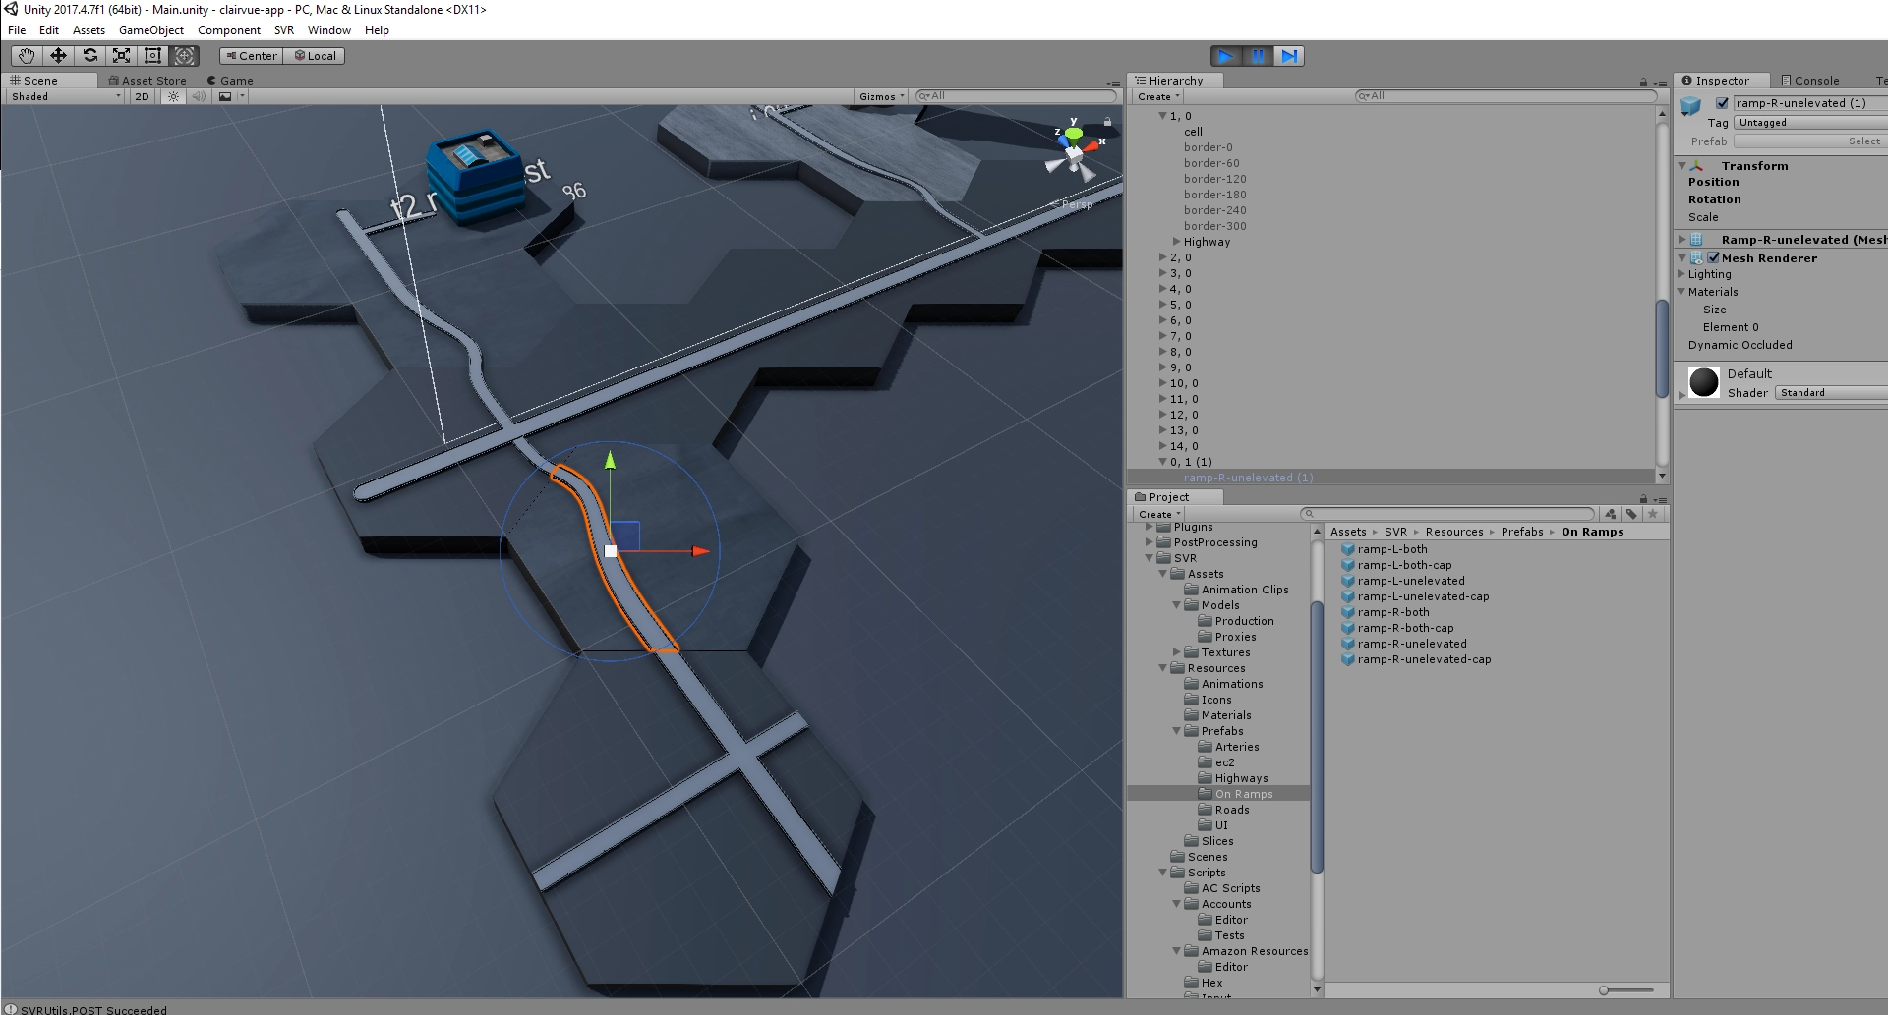Screen dimensions: 1888x1015
Task: Open the Shaded draw mode dropdown
Action: (66, 96)
